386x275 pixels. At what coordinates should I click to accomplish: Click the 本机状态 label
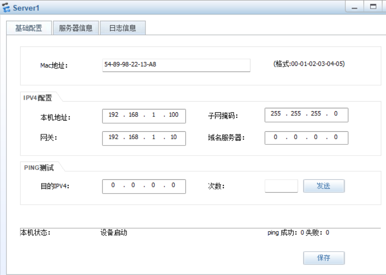click(35, 233)
